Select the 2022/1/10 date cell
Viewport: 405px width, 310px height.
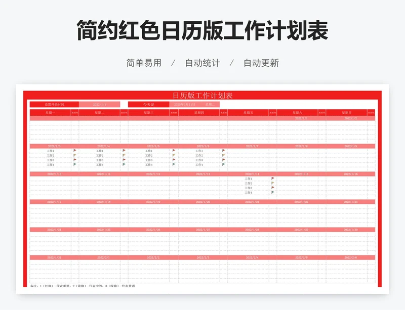click(x=54, y=174)
